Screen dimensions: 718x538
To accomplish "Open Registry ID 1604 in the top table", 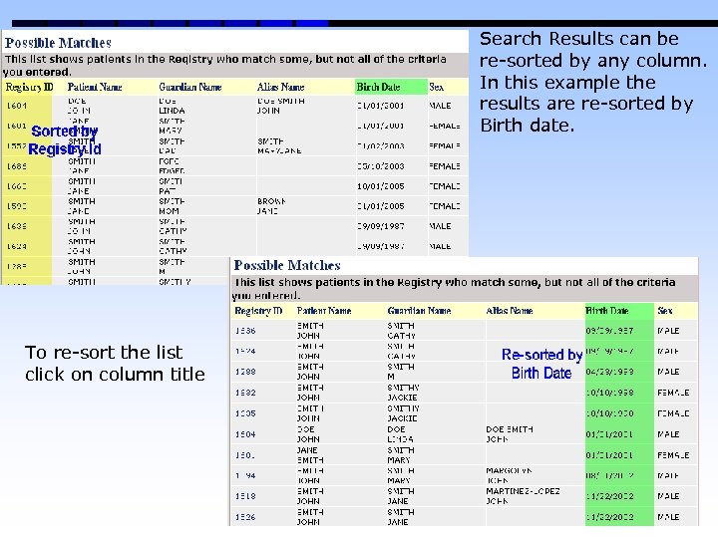I will [17, 106].
